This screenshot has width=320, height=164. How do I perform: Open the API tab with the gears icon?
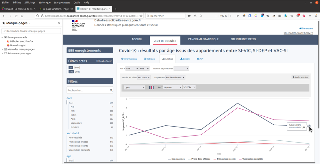(200, 59)
